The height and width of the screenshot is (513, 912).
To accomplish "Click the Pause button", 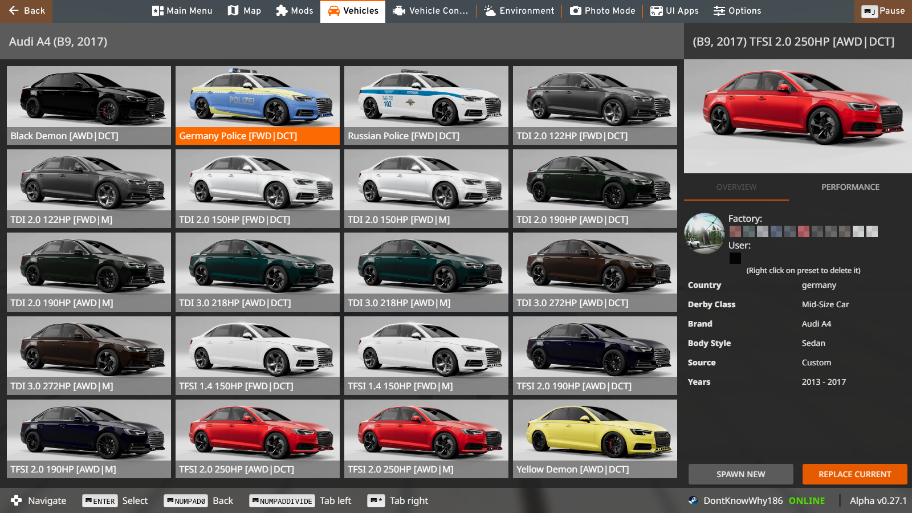I will pyautogui.click(x=883, y=11).
